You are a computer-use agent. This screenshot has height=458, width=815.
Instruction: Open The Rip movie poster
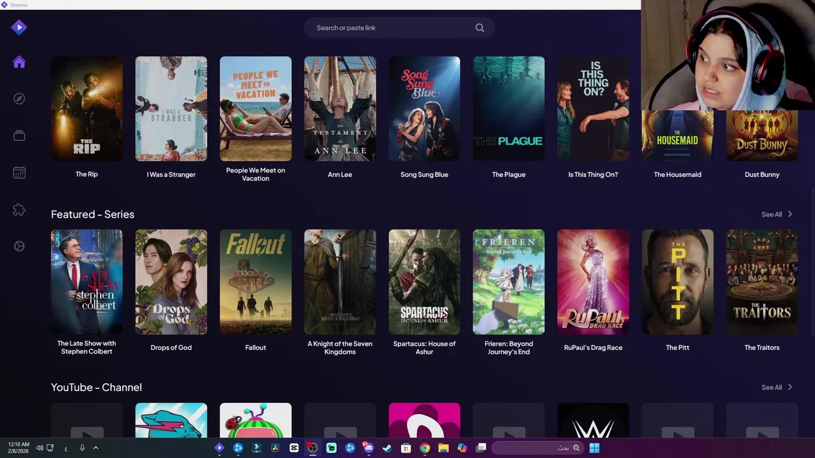87,109
